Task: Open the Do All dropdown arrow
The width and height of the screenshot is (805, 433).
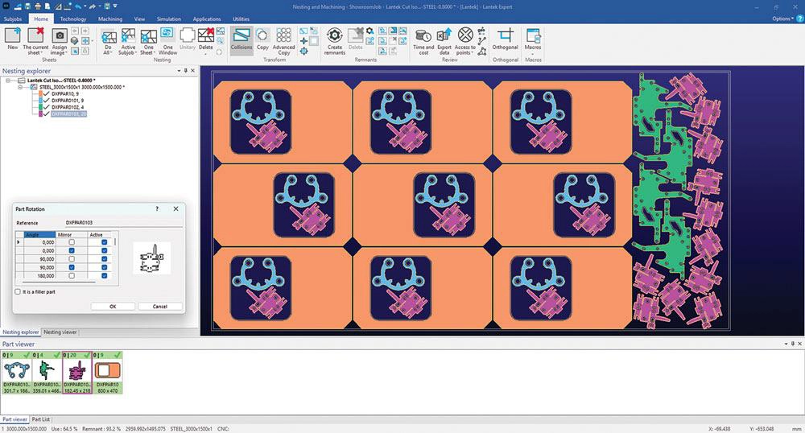Action: (x=112, y=53)
